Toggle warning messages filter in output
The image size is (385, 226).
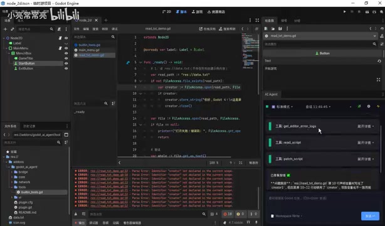(240, 214)
